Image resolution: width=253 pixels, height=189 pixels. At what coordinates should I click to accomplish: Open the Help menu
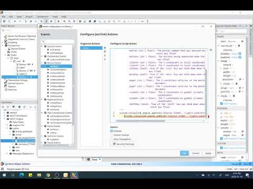(64, 17)
